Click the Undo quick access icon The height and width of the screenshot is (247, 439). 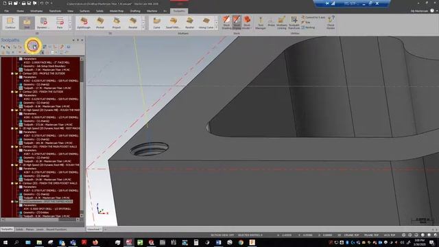[41, 3]
